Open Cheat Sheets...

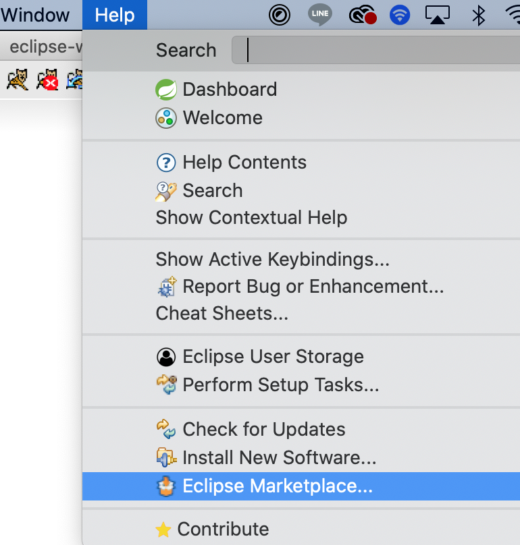click(x=301, y=313)
